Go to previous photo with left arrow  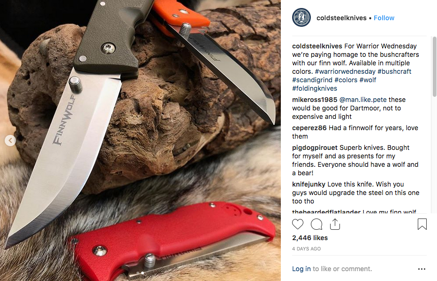tap(10, 140)
